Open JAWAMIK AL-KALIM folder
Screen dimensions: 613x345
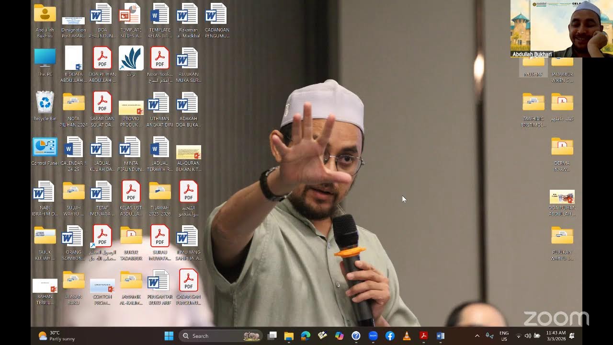pyautogui.click(x=131, y=287)
